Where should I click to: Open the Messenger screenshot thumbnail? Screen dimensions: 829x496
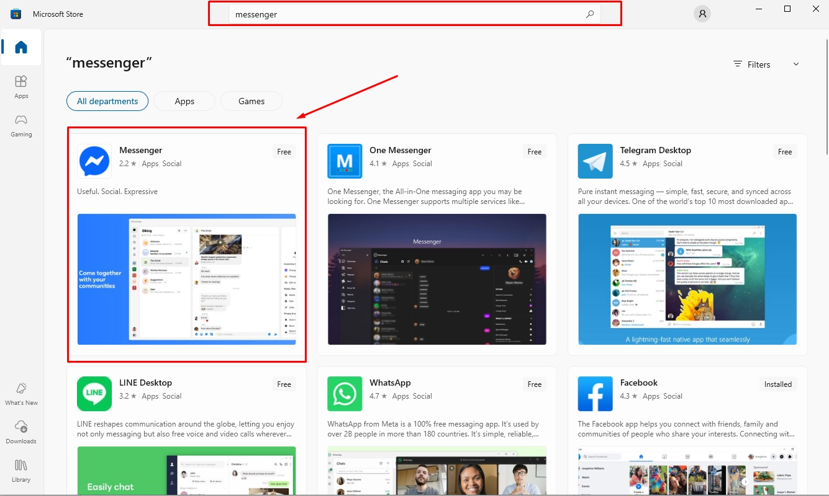(187, 279)
